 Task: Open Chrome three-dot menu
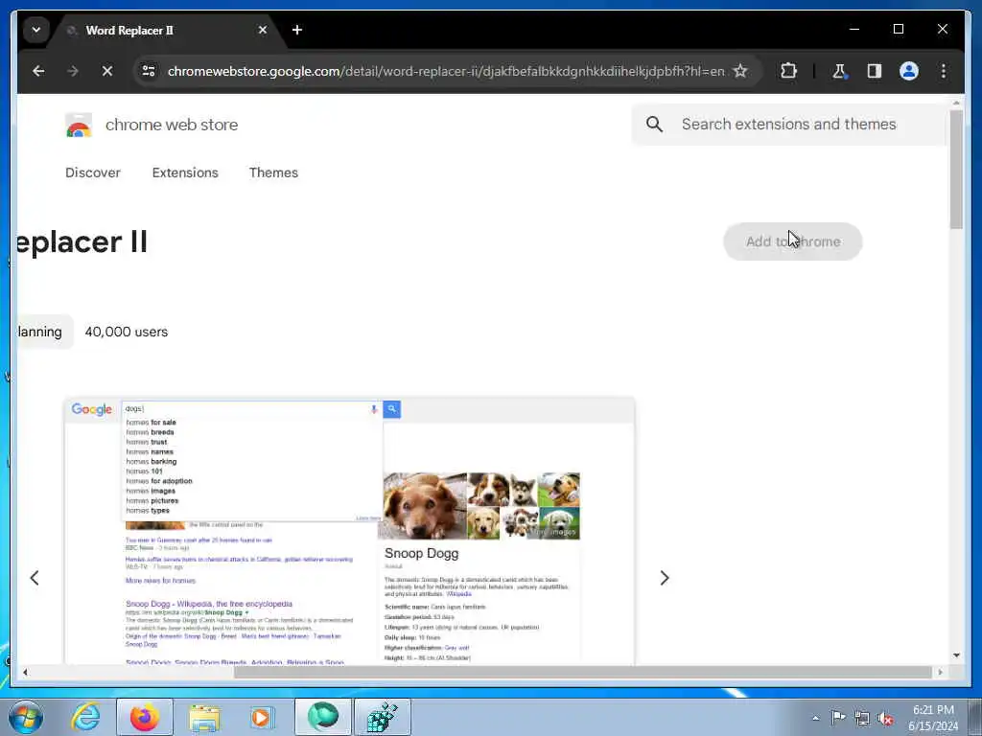tap(944, 71)
